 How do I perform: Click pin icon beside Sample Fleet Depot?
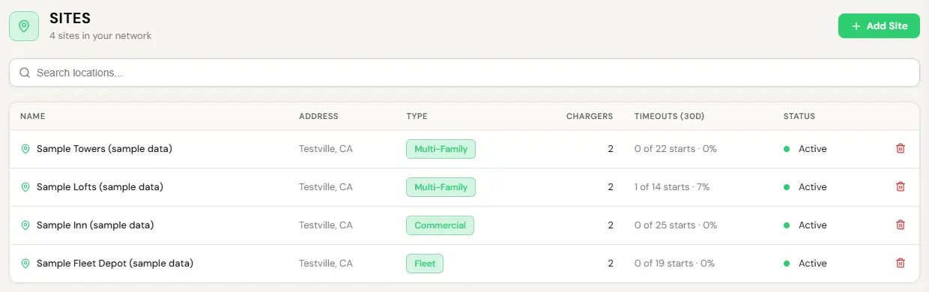(25, 264)
